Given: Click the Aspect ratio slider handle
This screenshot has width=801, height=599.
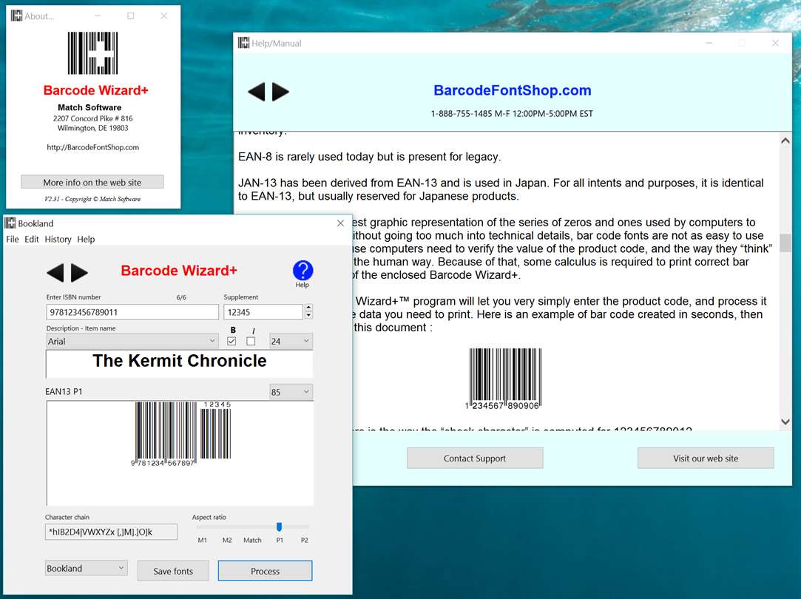Looking at the screenshot, I should [x=279, y=527].
